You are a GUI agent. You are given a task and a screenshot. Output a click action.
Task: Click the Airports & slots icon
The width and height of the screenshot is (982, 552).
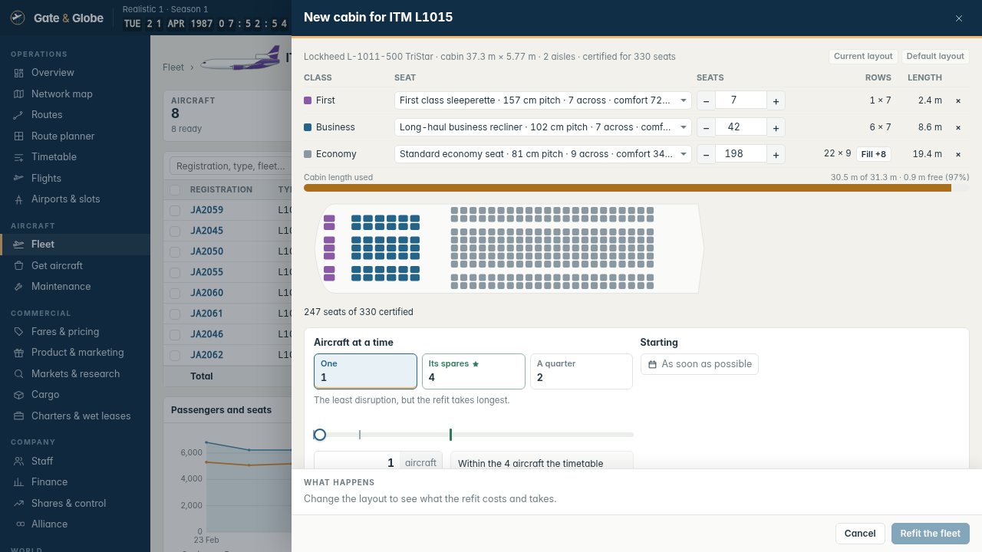coord(18,199)
